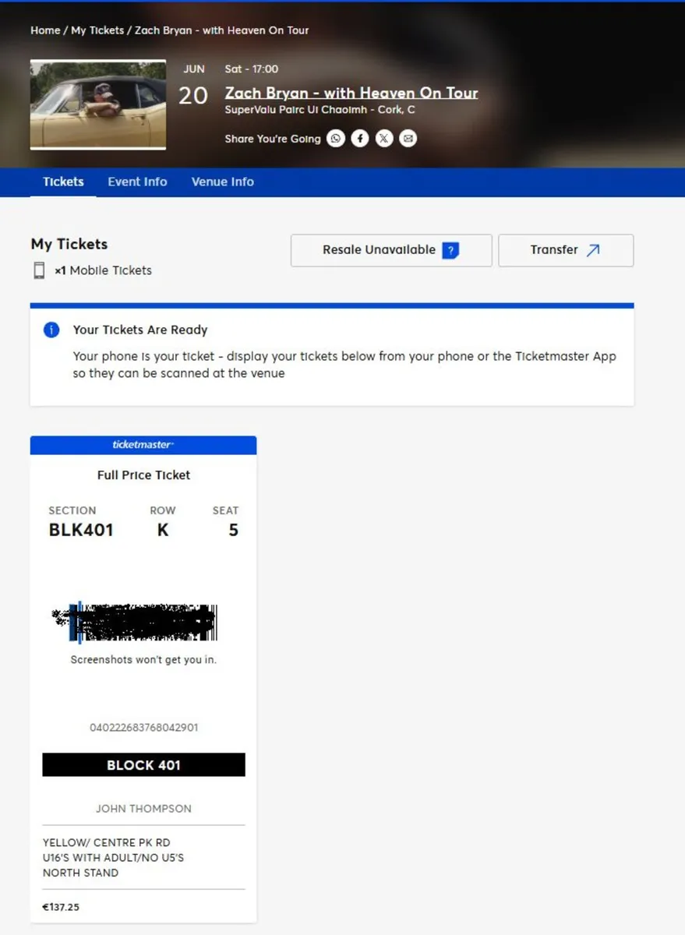The image size is (685, 935).
Task: Click the section value BLK401
Action: (81, 531)
